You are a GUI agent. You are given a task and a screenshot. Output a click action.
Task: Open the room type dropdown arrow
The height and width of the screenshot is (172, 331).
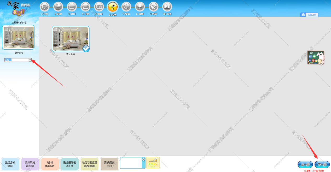[x=30, y=60]
